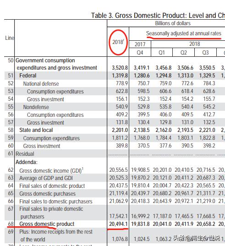Click the 1,280.6 Federal Q4 value
The image size is (225, 246).
[142, 76]
